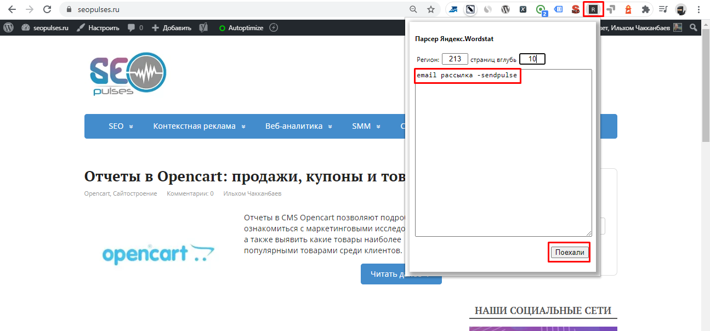Reload the current page

(x=47, y=9)
